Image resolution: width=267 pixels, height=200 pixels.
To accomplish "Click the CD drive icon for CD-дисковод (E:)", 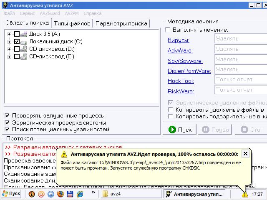I will [x=24, y=57].
